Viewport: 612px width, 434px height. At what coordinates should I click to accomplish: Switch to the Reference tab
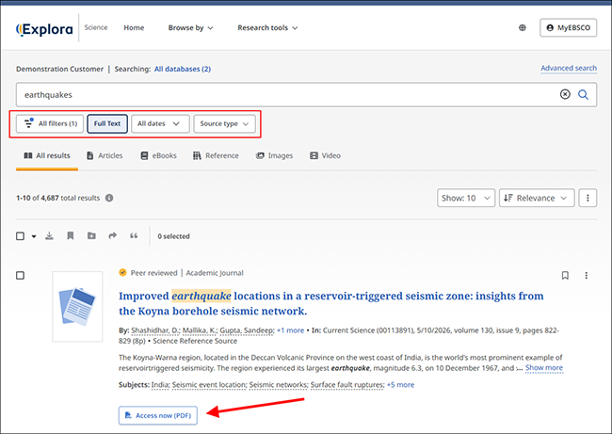coord(216,155)
